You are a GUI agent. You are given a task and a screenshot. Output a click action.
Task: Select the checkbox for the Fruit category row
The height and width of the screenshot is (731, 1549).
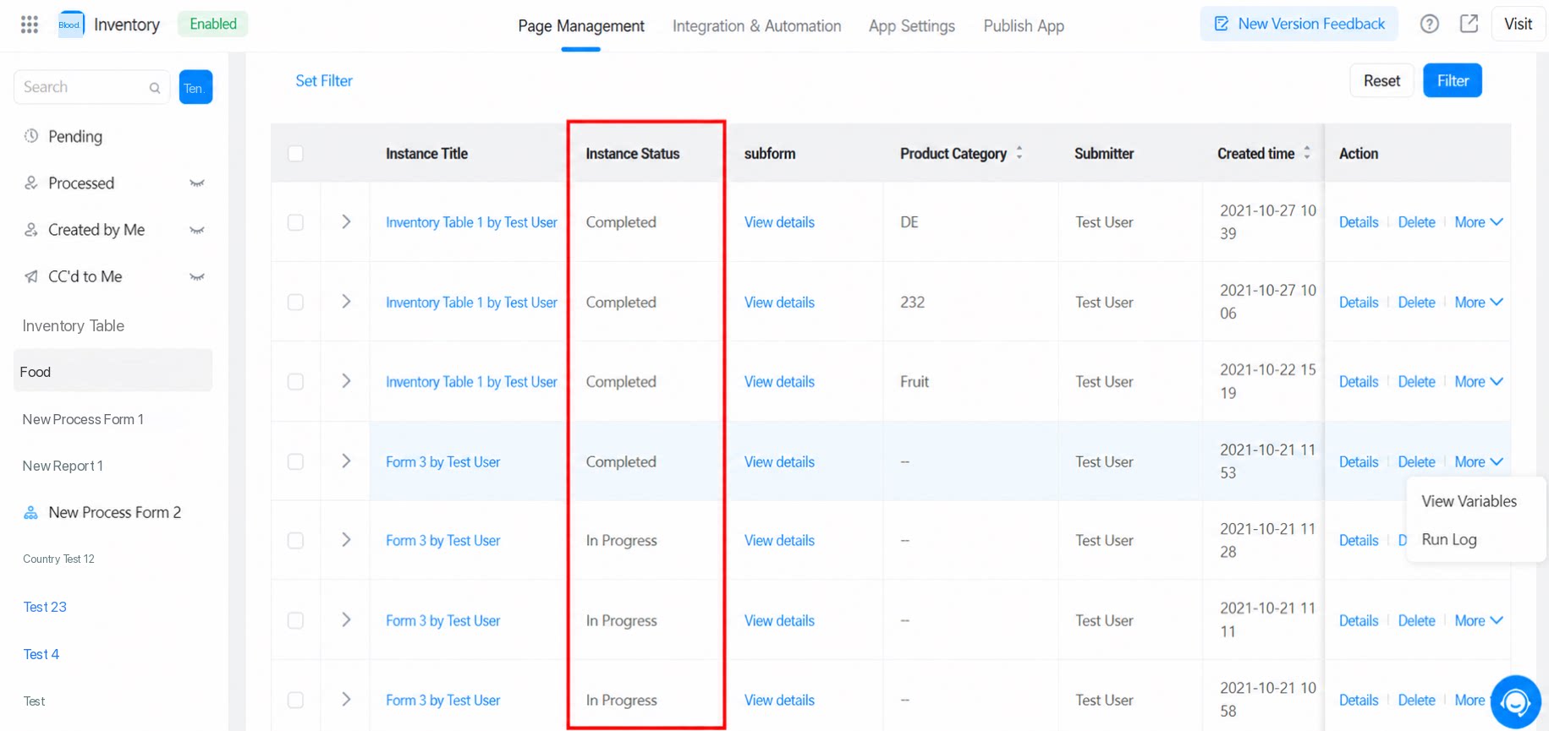[x=295, y=382]
